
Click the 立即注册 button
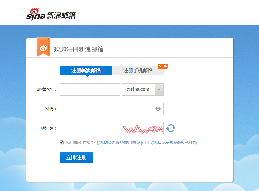[76, 157]
